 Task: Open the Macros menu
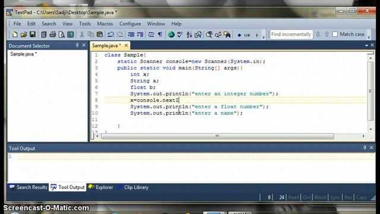click(105, 24)
